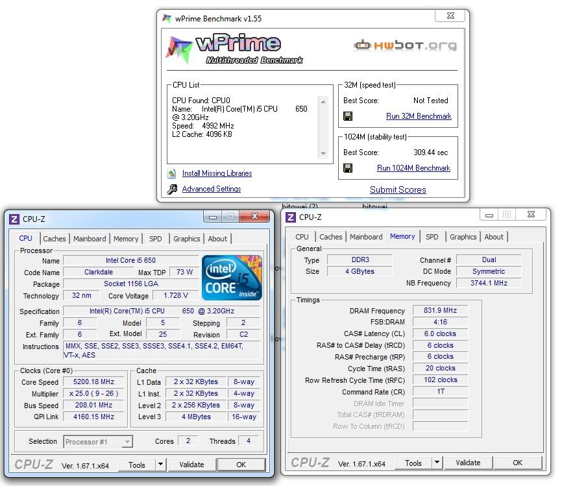
Task: Click OK button in right CPU-Z Memory window
Action: pyautogui.click(x=518, y=463)
